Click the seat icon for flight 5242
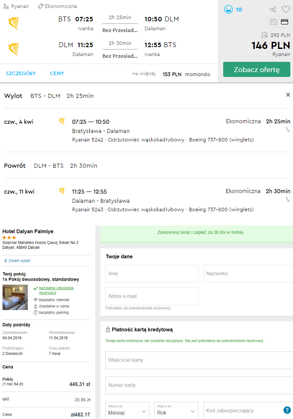 pos(288,130)
